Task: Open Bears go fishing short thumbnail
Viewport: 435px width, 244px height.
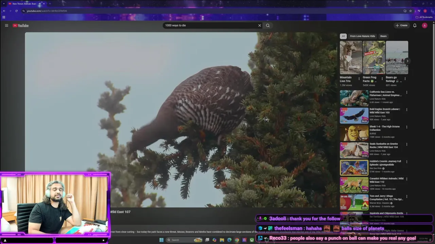Action: click(397, 58)
